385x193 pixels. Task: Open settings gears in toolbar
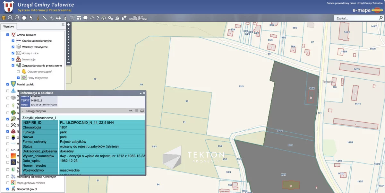[111, 18]
